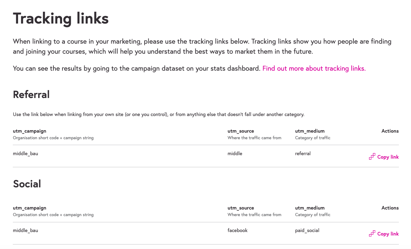This screenshot has height=249, width=411.
Task: Click the Social section heading
Action: (x=27, y=184)
